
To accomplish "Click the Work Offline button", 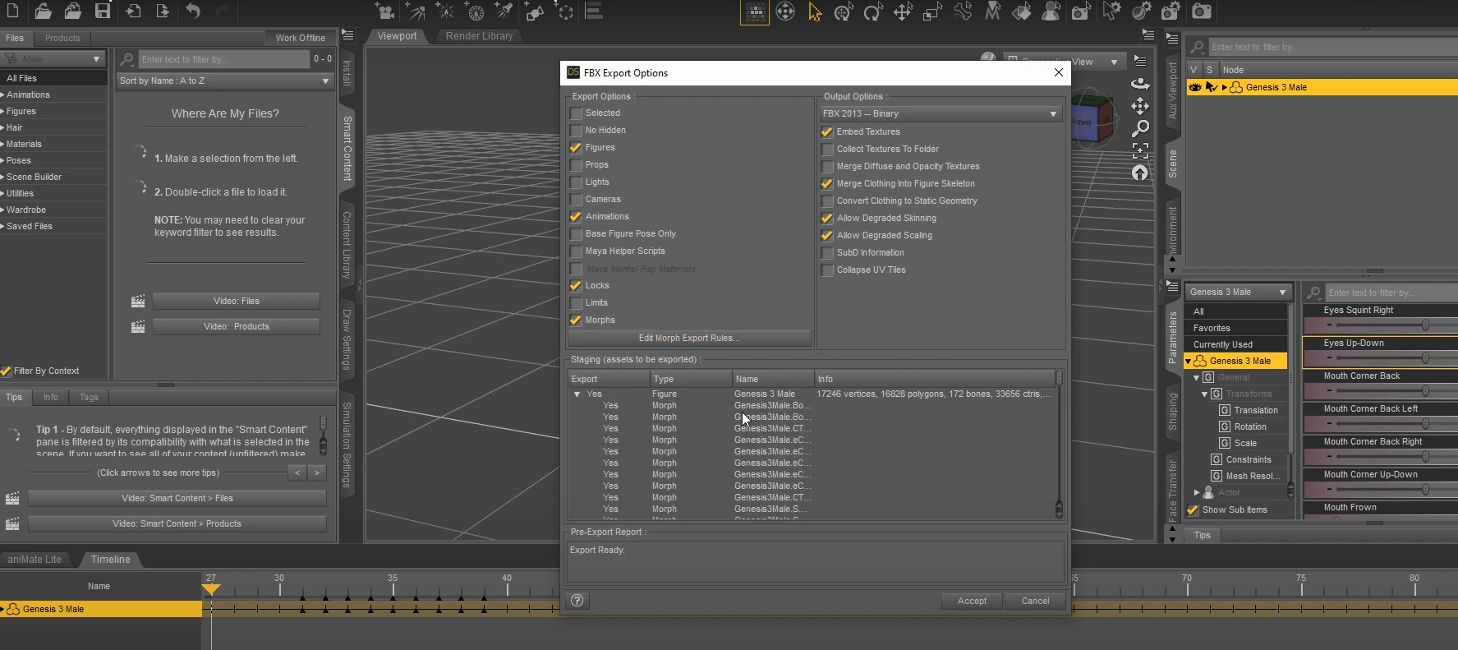I will [x=300, y=38].
